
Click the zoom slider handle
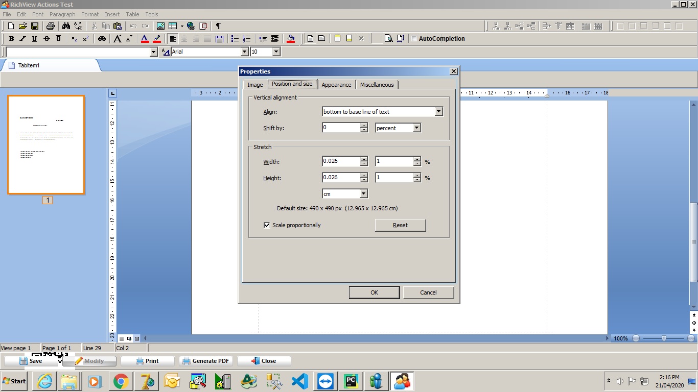[x=664, y=338]
